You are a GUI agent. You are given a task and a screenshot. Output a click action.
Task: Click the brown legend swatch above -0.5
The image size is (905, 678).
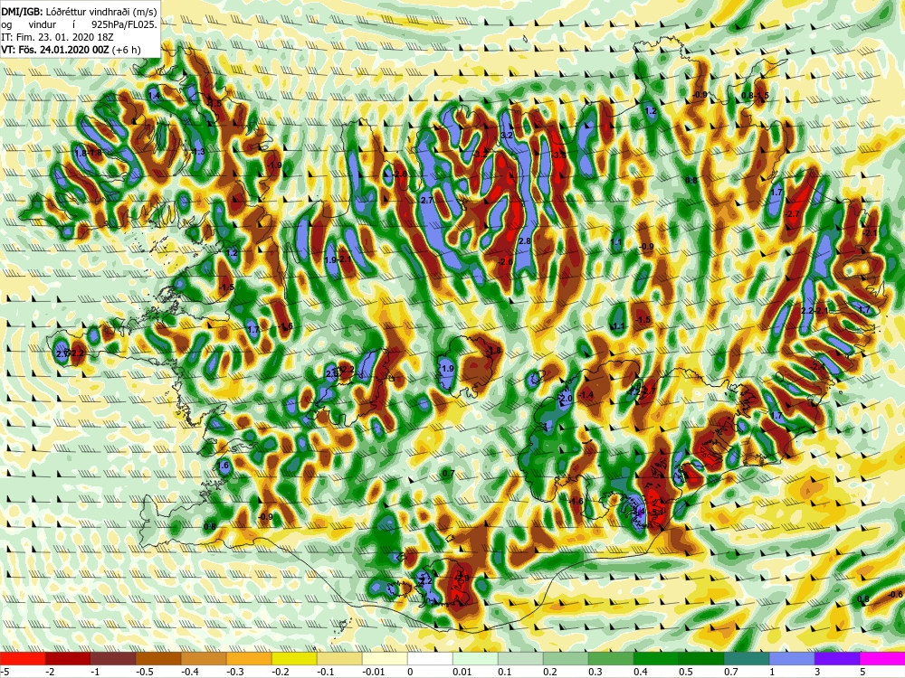click(158, 658)
